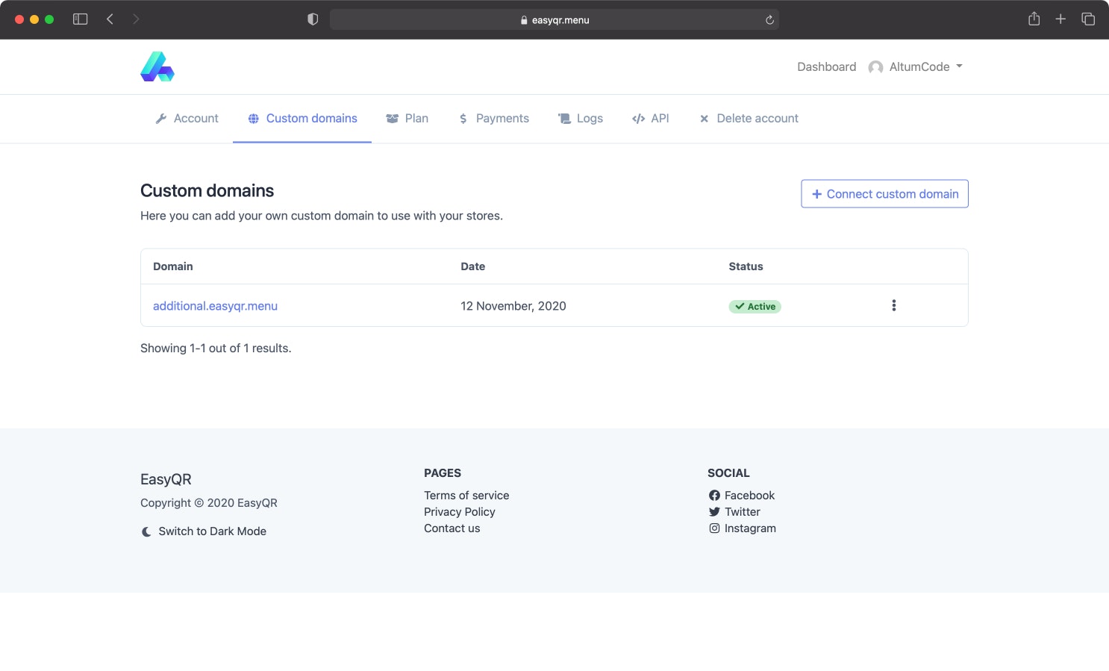Click the Active status badge
1109x671 pixels.
(x=755, y=307)
